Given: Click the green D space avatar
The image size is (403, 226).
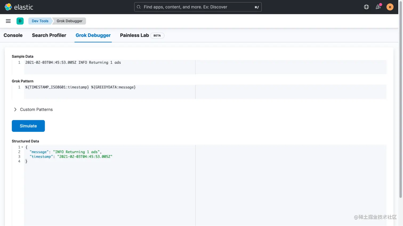Looking at the screenshot, I should [20, 21].
